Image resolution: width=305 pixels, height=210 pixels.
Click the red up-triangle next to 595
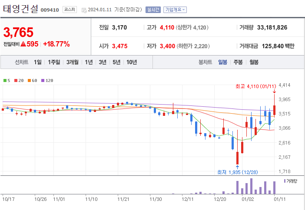pyautogui.click(x=23, y=44)
